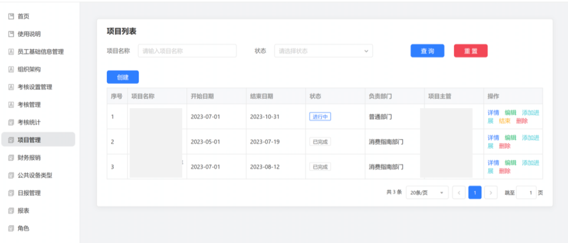Image resolution: width=568 pixels, height=243 pixels.
Task: Open 日报管理 menu item
Action: coord(38,193)
